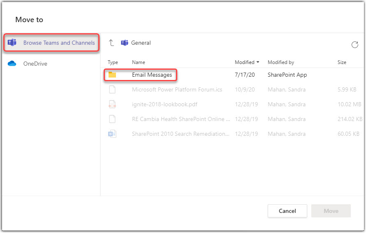366x233 pixels.
Task: Select Browse Teams and Channels
Action: pos(59,43)
